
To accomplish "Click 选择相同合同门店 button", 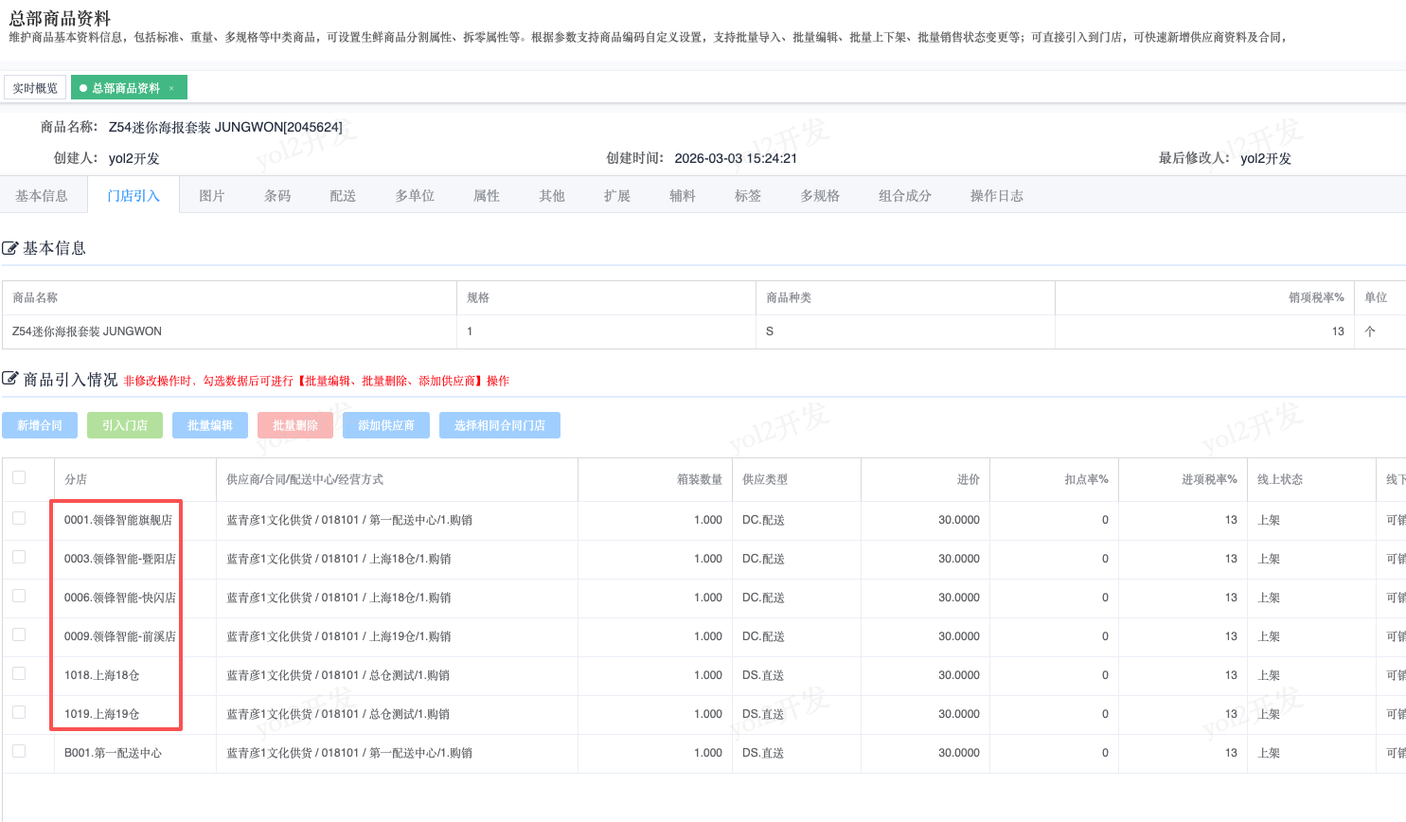I will 500,425.
